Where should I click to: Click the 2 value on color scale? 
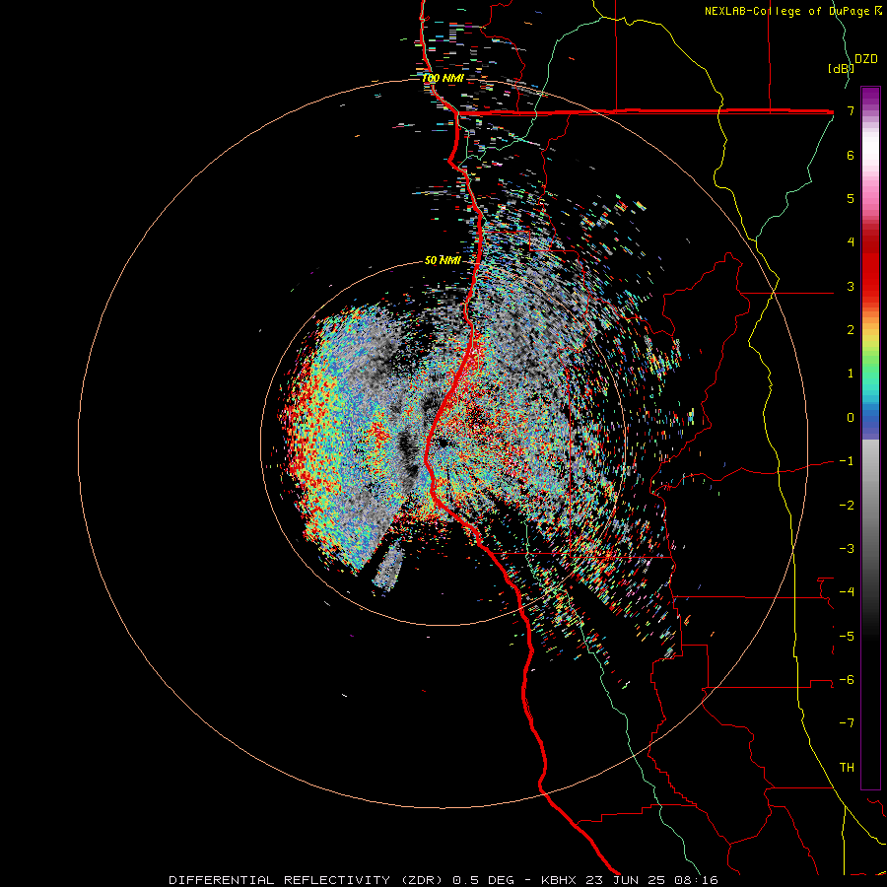coord(851,330)
